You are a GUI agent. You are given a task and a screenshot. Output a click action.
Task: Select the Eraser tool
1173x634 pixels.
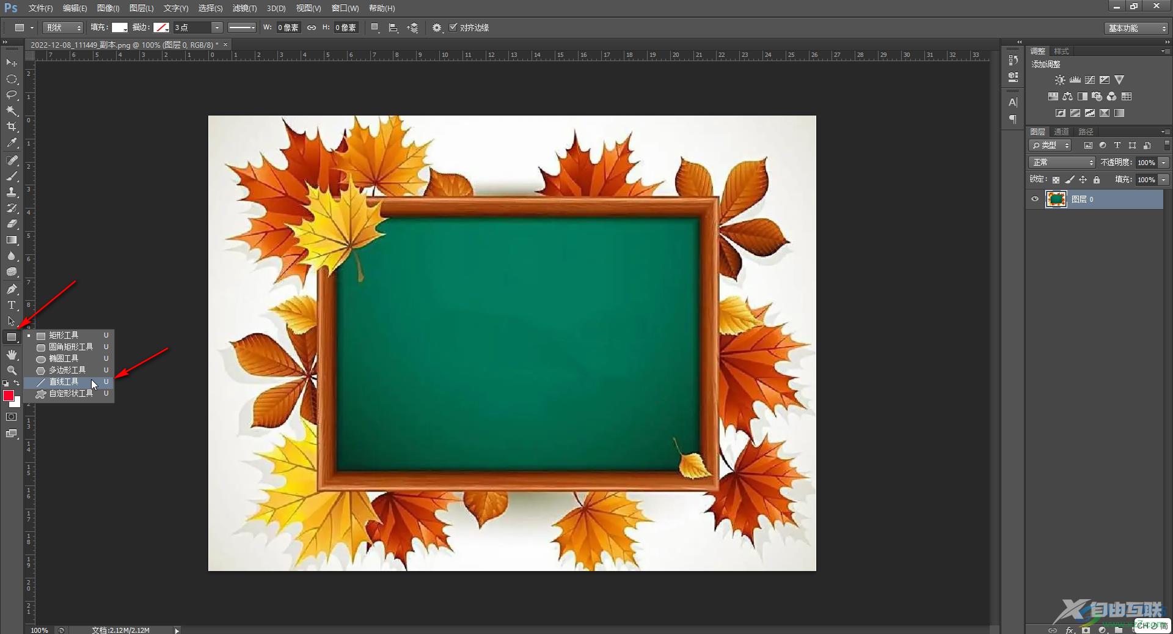(x=12, y=224)
